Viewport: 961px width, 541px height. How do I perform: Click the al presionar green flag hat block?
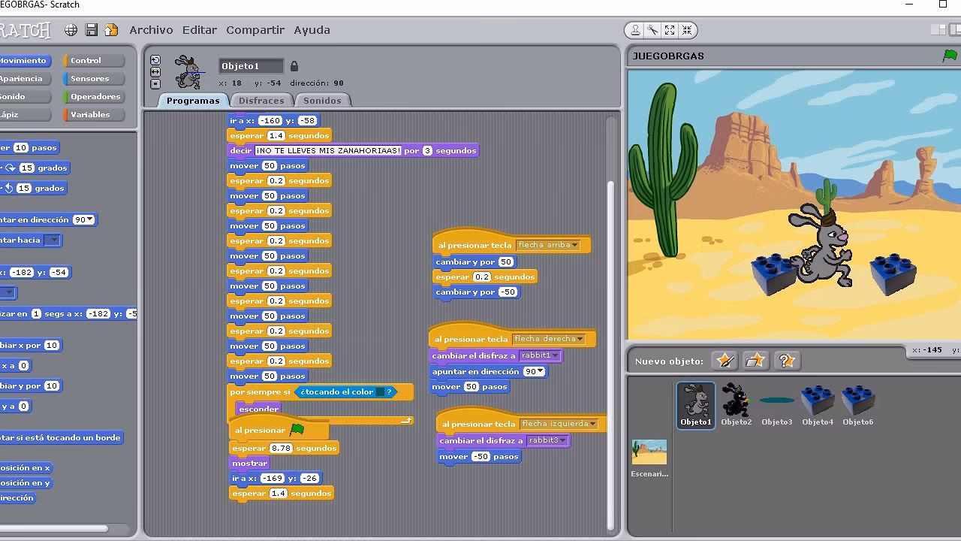278,430
